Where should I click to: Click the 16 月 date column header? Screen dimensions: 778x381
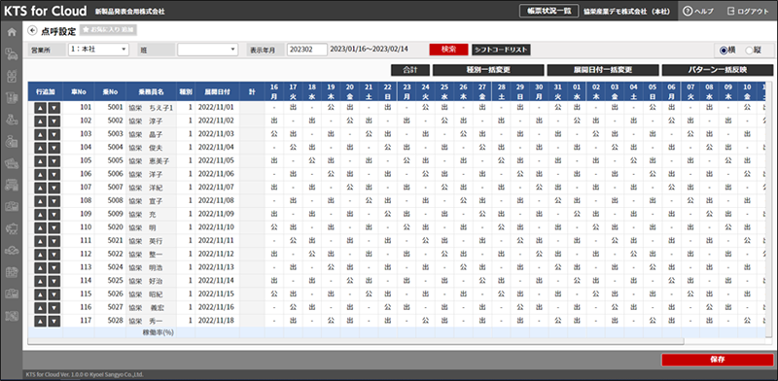point(274,91)
